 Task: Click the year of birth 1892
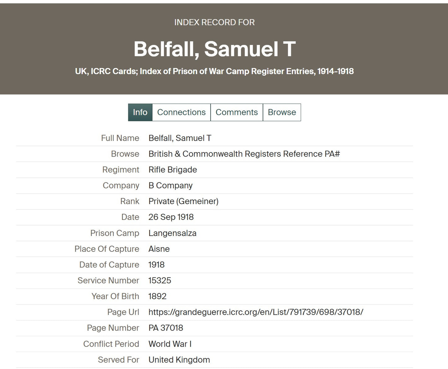point(157,296)
